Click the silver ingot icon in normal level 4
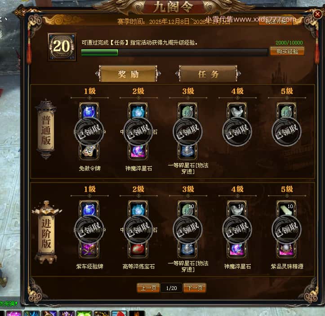This screenshot has width=325, height=316. [237, 111]
